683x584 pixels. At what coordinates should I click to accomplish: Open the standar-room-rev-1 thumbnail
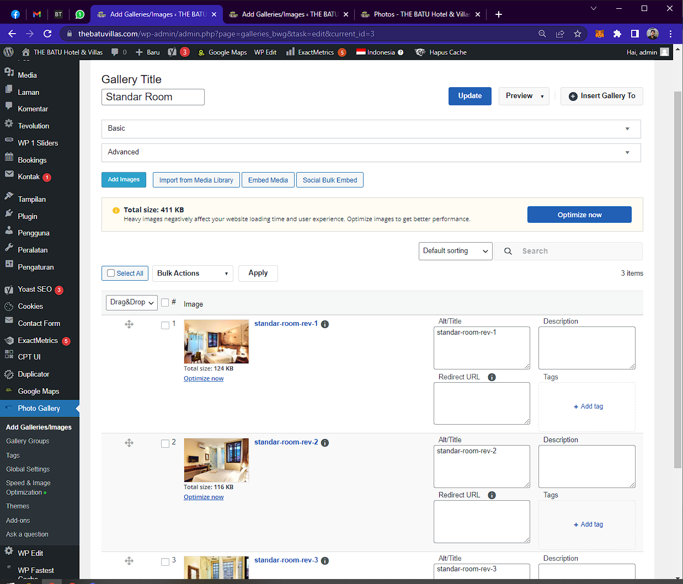tap(216, 341)
